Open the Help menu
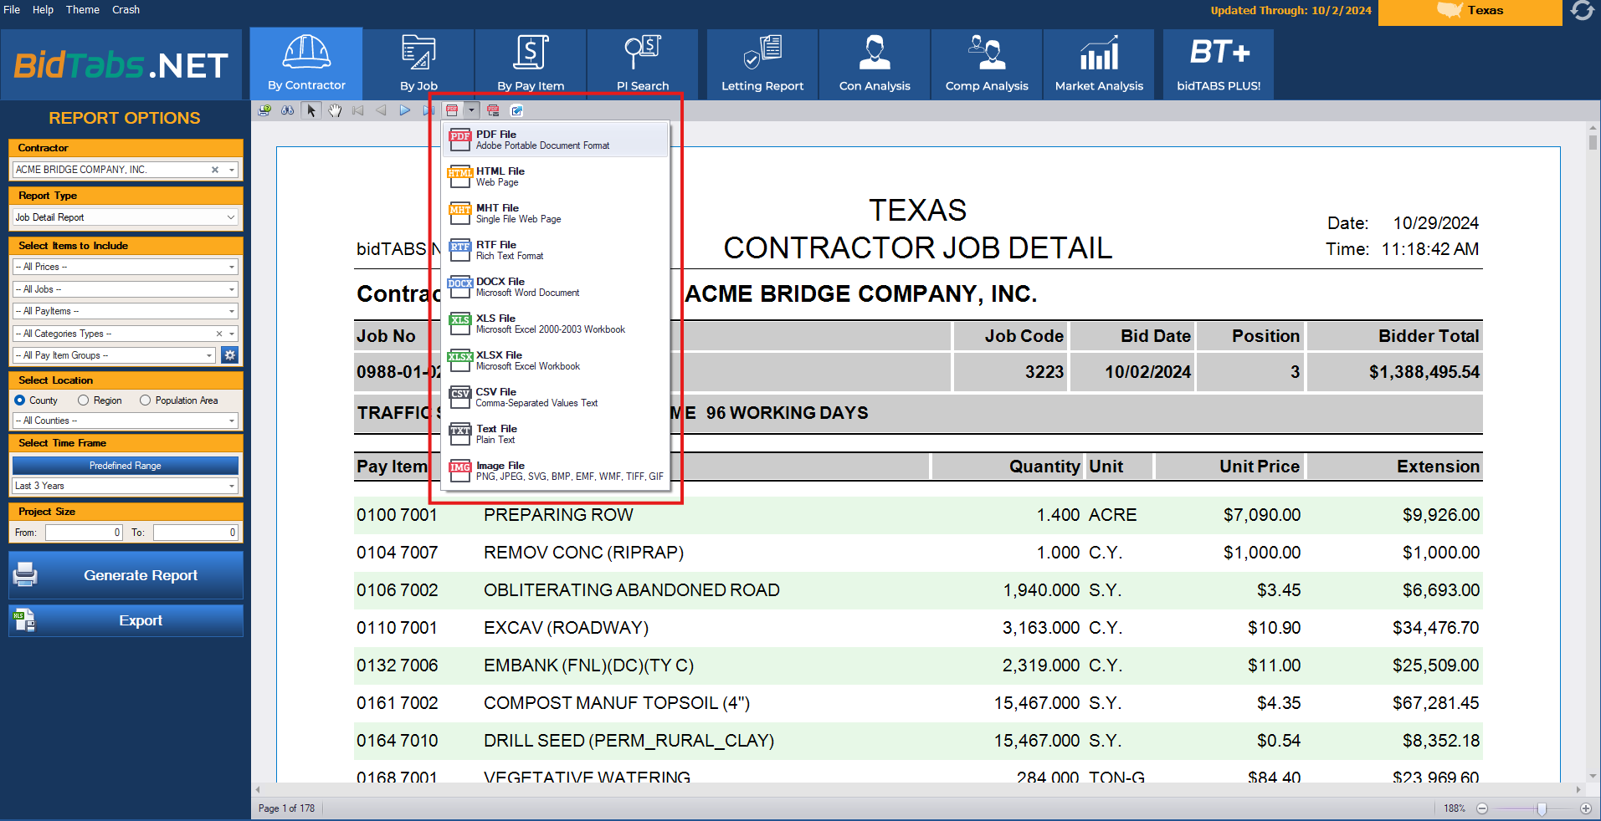Screen dimensions: 1601x821 coord(43,10)
